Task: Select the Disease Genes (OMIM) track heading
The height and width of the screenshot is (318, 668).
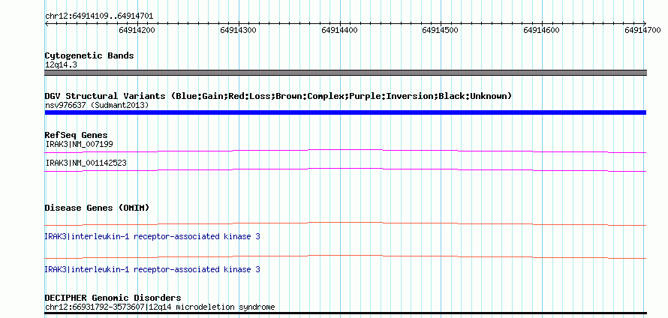Action: [x=97, y=208]
